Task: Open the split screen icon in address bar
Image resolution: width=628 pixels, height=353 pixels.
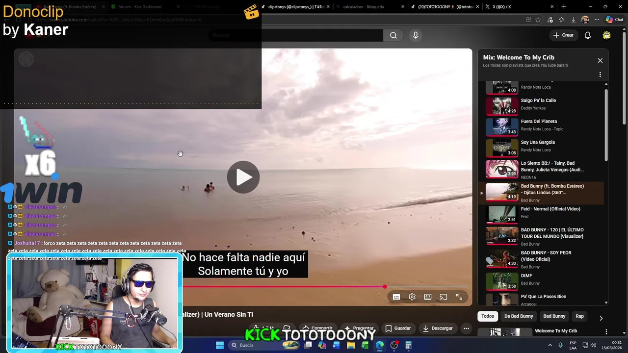Action: click(x=528, y=20)
